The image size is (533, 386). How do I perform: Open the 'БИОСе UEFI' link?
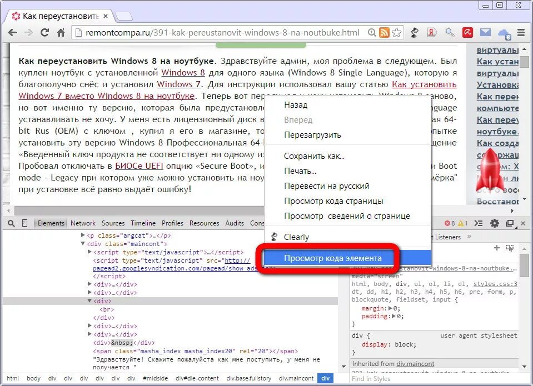pos(139,166)
